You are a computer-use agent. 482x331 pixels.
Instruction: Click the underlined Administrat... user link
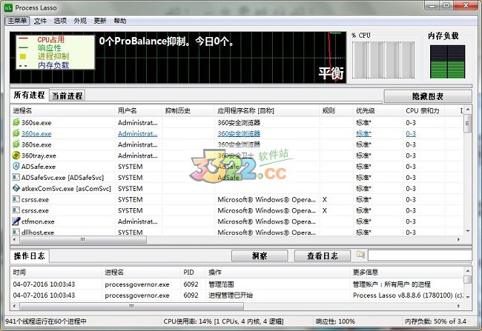pos(137,133)
